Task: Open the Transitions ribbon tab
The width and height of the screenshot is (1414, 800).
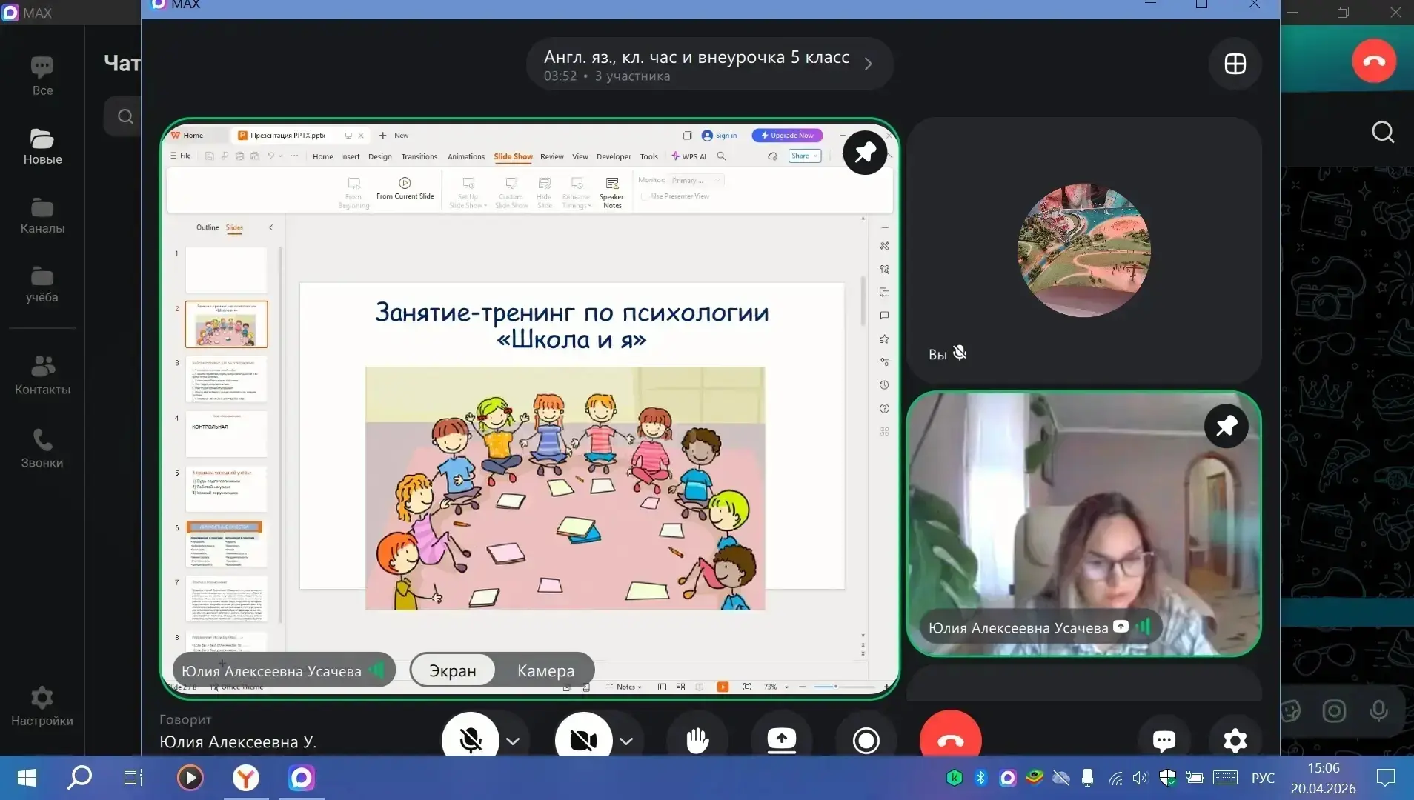Action: 419,156
